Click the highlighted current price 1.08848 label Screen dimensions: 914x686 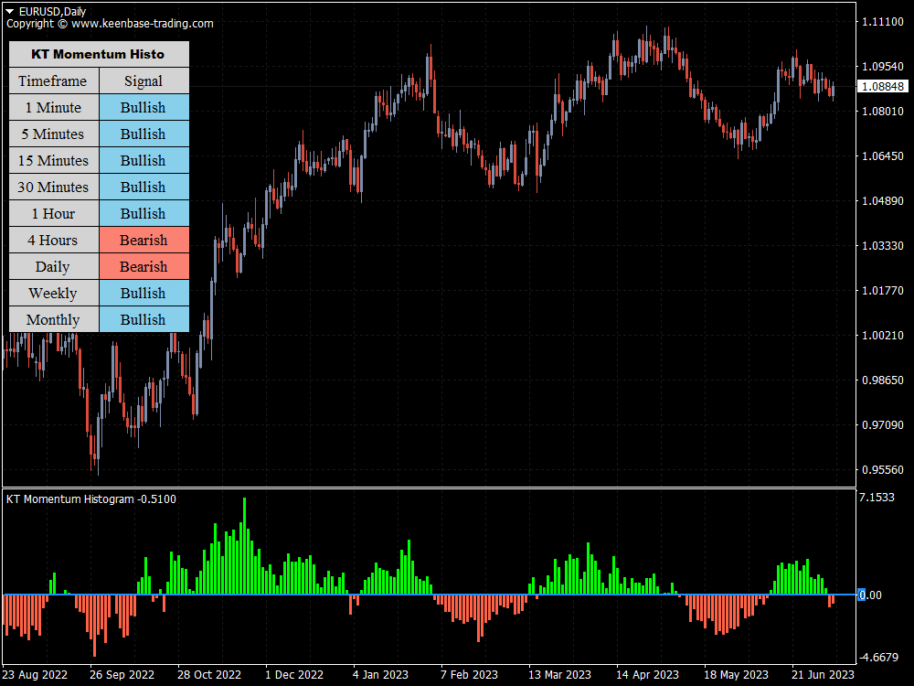coord(884,87)
